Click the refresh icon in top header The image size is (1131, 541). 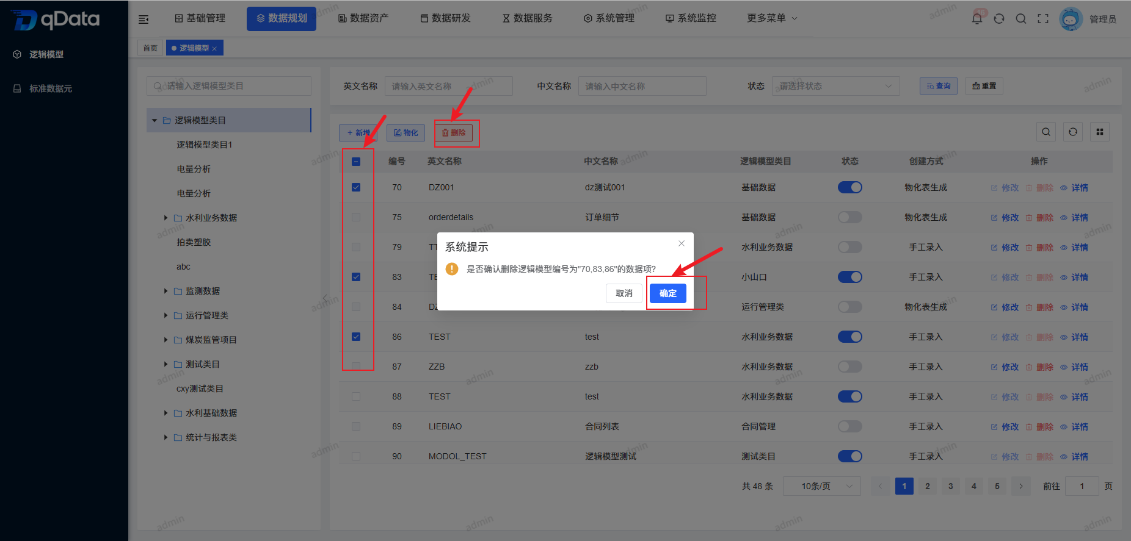(999, 19)
